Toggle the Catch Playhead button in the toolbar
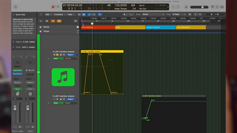Screen dimensions: 237x133 tap(100, 14)
